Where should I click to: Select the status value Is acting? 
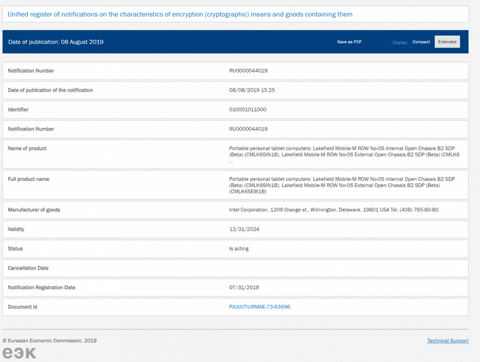(x=239, y=249)
